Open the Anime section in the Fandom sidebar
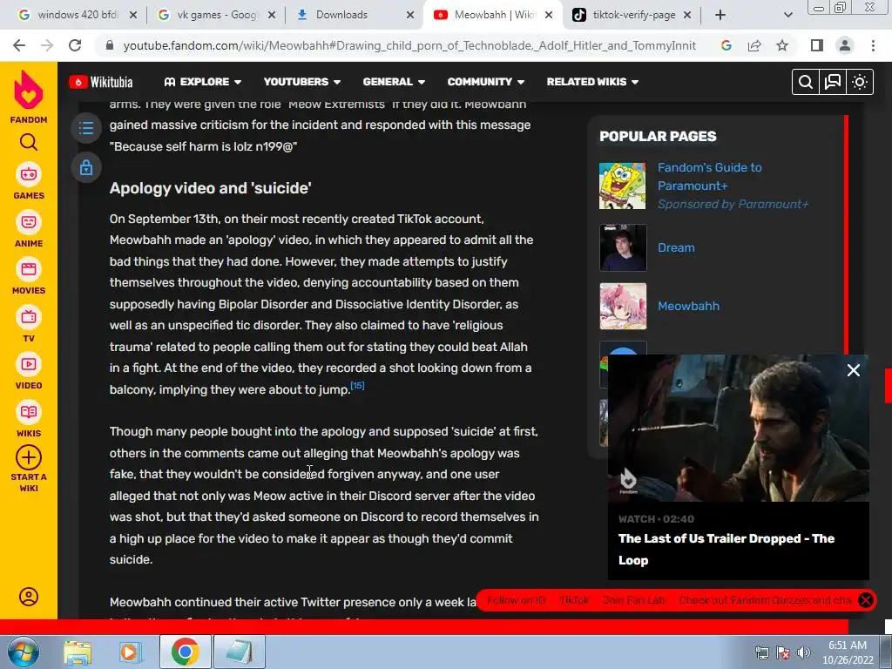 (29, 230)
